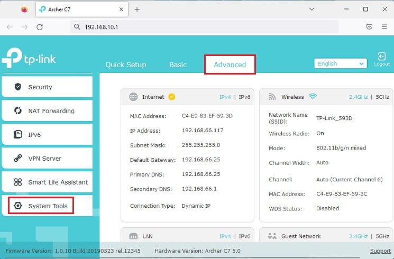Click the teal Wi-Fi status icon
Image resolution: width=394 pixels, height=259 pixels.
click(313, 97)
